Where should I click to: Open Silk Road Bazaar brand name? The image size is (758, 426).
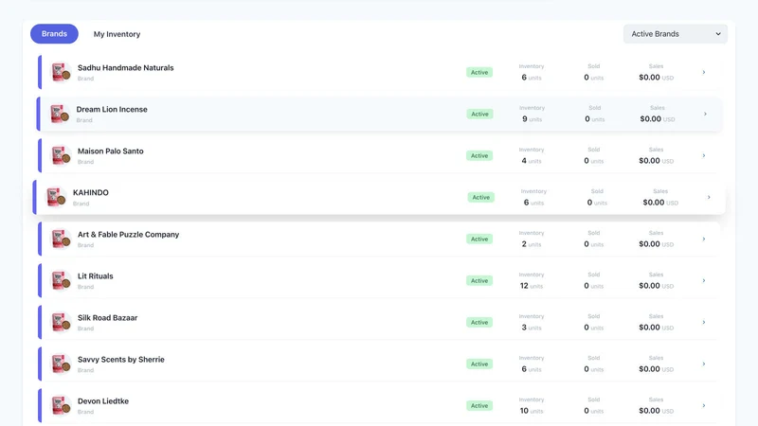[107, 318]
